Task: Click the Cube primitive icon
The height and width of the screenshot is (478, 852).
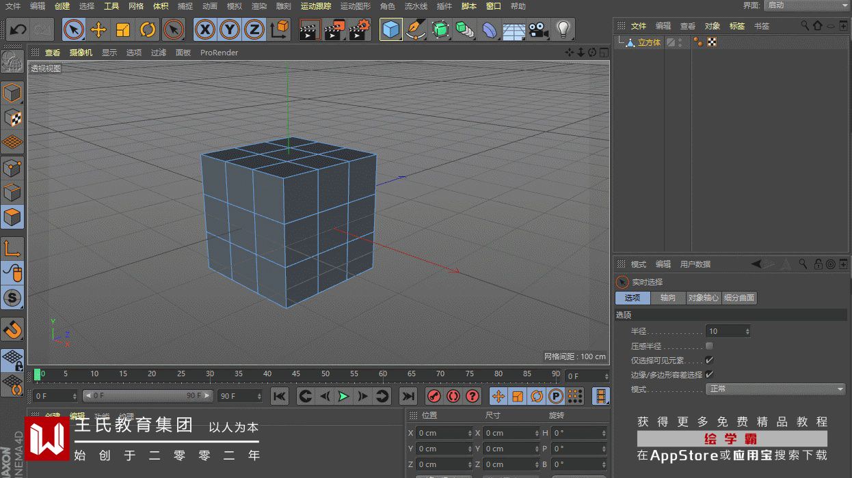Action: point(391,30)
